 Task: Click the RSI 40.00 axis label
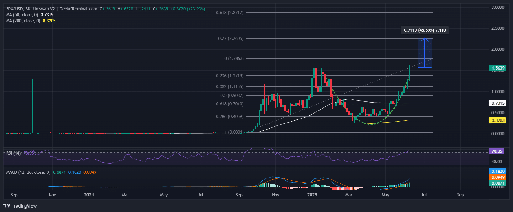(x=497, y=162)
